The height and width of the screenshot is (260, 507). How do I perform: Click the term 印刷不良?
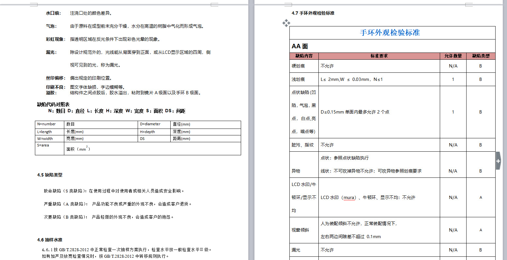[56, 87]
